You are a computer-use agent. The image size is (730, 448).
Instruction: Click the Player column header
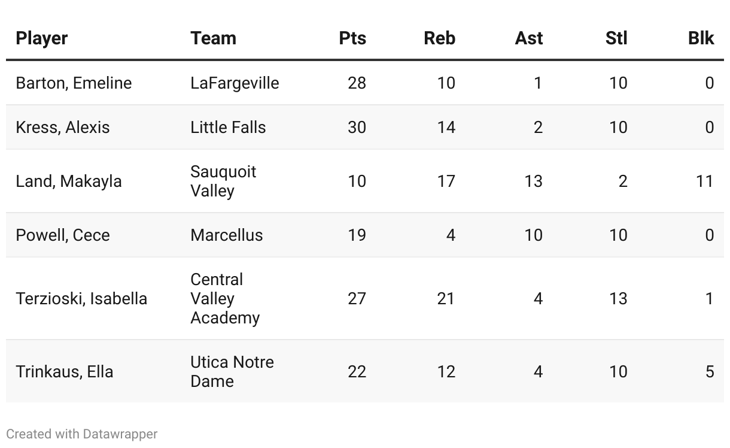(x=42, y=38)
